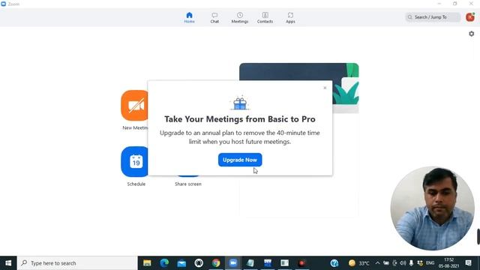The height and width of the screenshot is (270, 480).
Task: Open the Schedule calendar icon
Action: [x=134, y=162]
